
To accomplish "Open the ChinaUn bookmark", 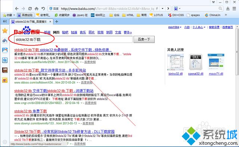I will [212, 15].
